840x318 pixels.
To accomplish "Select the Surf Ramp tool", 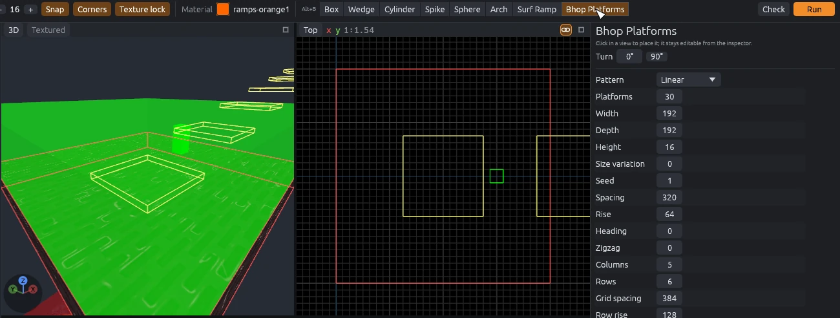I will pos(537,9).
